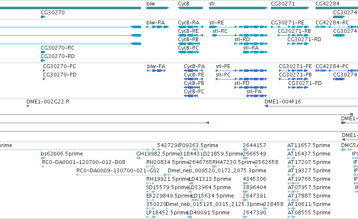The height and width of the screenshot is (219, 358).
Task: Open EST label bs62b06.5prime
Action: (x=62, y=154)
